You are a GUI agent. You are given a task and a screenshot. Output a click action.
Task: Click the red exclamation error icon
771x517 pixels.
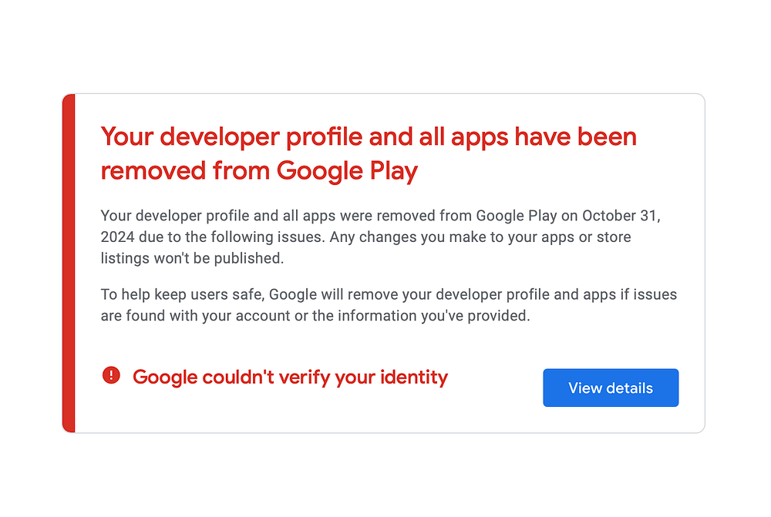point(111,375)
